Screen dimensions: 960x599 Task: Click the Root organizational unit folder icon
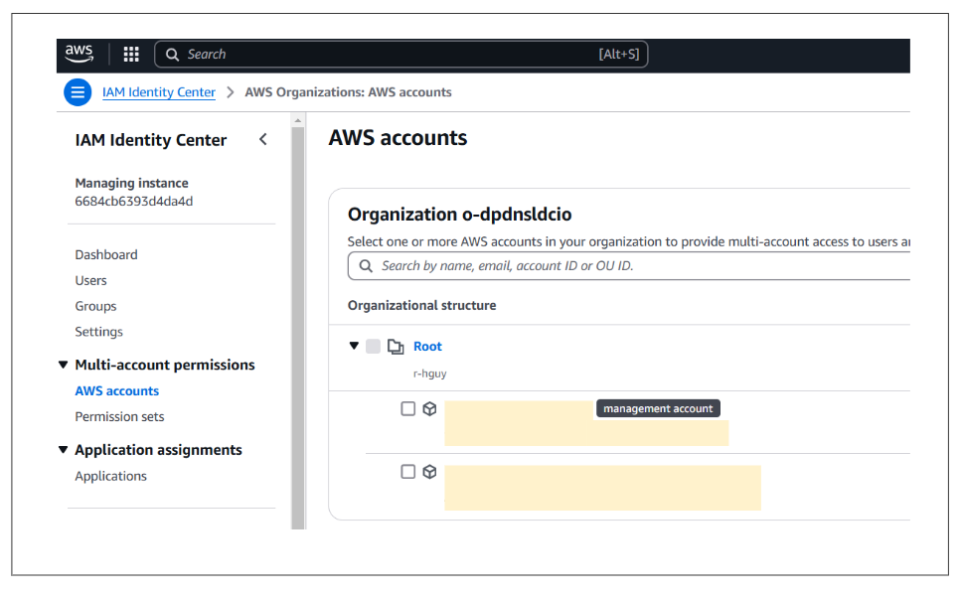396,346
